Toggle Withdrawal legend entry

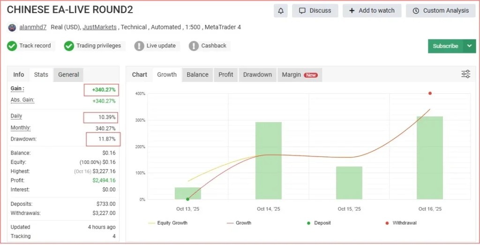point(401,223)
